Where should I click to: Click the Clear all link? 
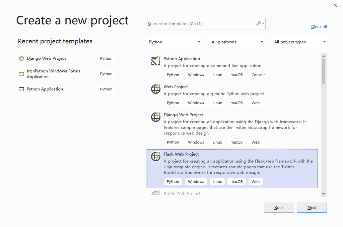coord(319,27)
